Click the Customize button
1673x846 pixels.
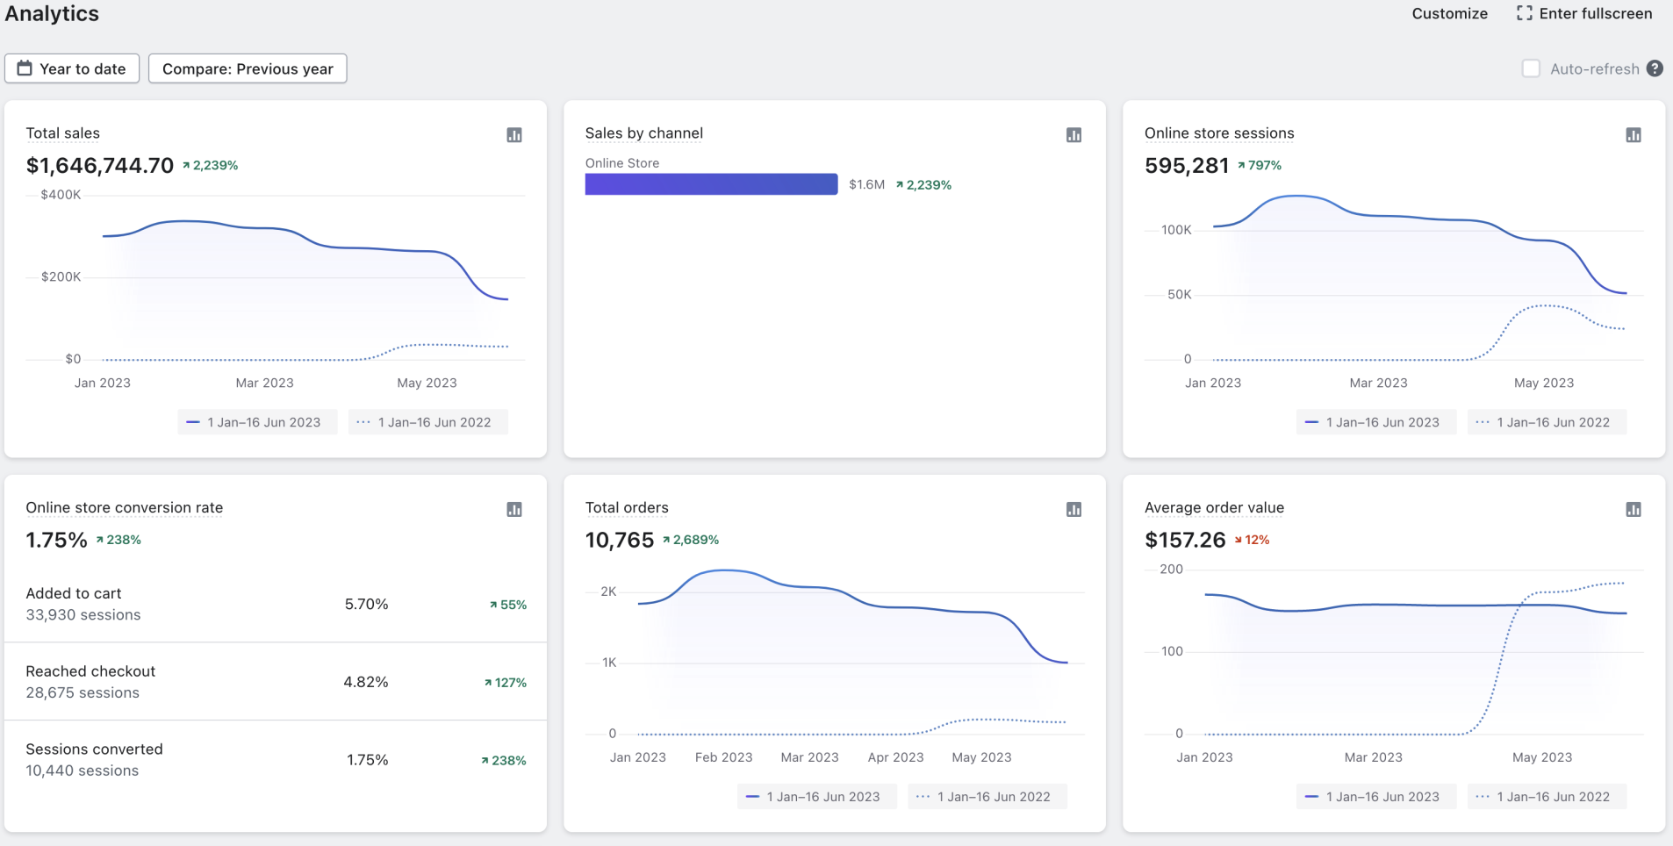1449,13
